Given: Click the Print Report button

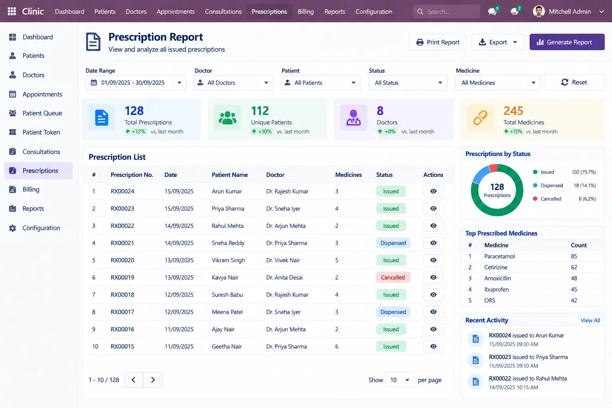Looking at the screenshot, I should click(x=437, y=42).
